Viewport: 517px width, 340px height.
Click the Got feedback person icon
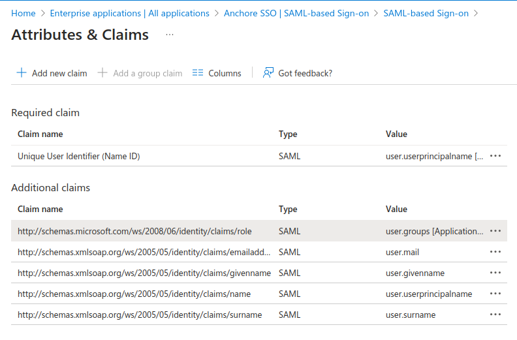point(268,73)
